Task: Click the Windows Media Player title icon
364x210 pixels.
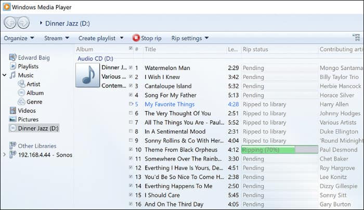Action: coord(6,7)
